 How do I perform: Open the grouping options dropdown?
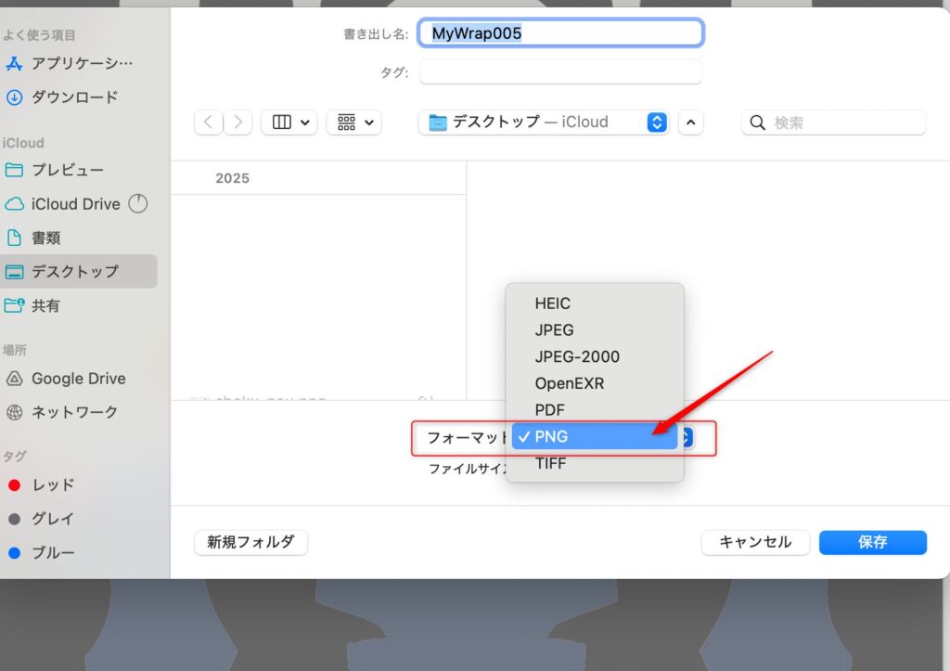[x=354, y=123]
